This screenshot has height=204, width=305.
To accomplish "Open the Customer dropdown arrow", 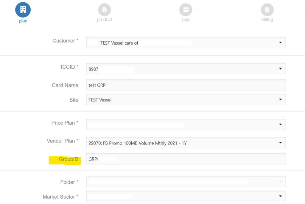I will [280, 43].
